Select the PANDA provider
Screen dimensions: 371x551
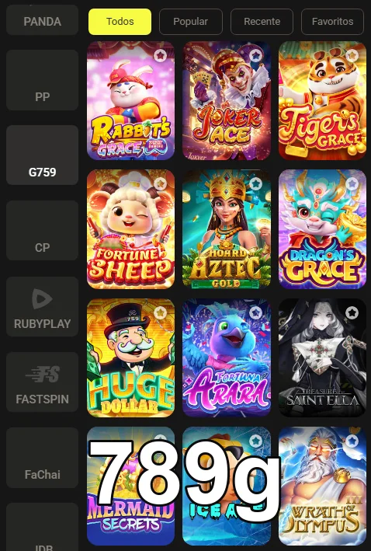[42, 19]
